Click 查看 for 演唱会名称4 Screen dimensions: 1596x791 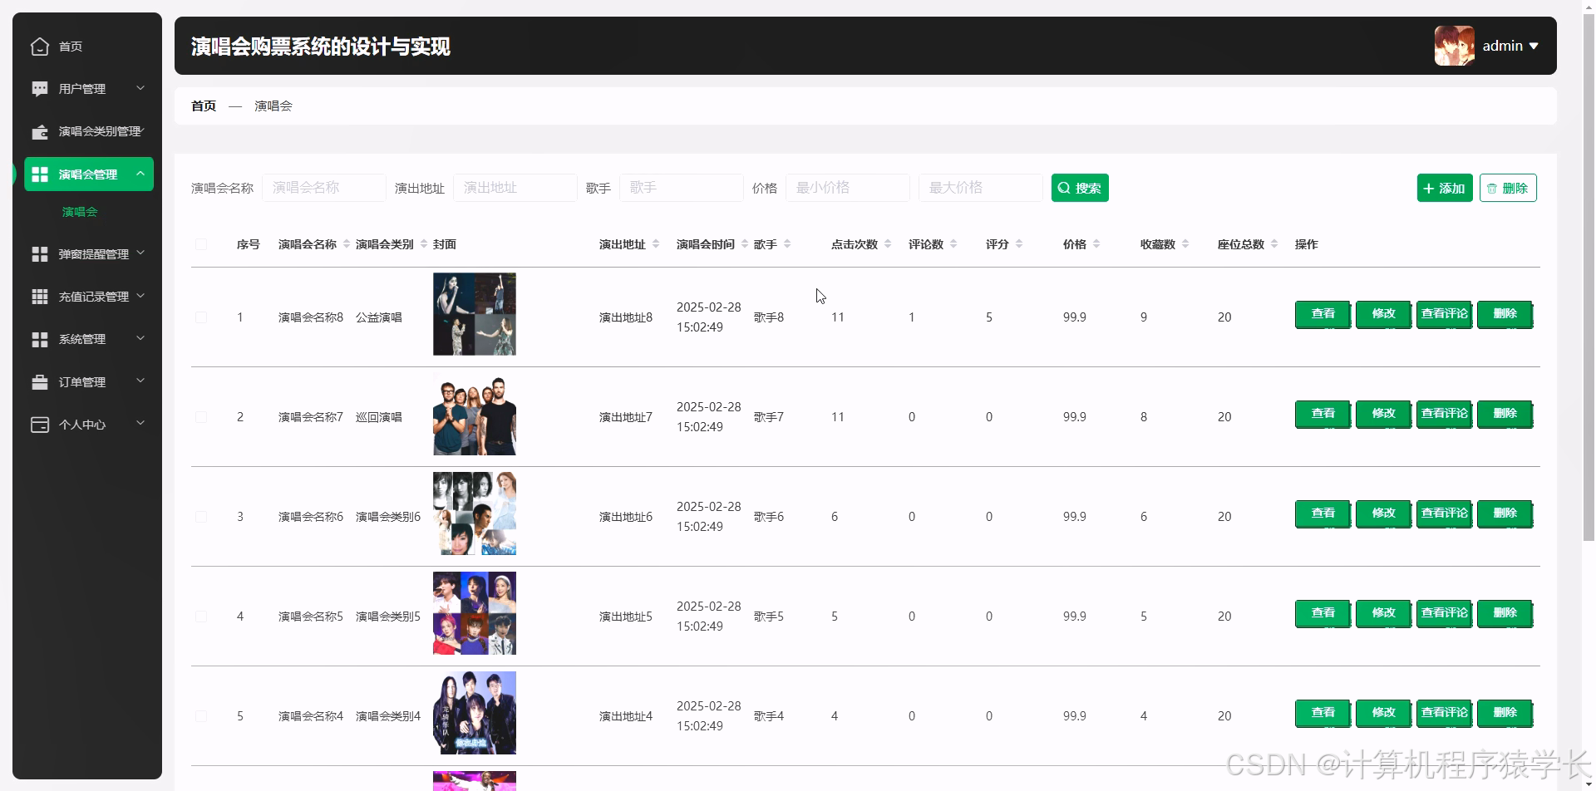(1323, 714)
